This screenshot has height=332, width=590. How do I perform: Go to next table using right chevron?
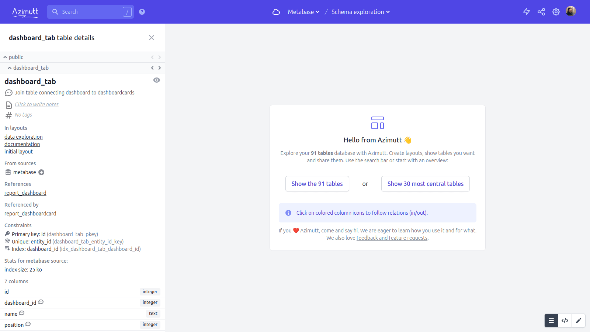pos(160,68)
